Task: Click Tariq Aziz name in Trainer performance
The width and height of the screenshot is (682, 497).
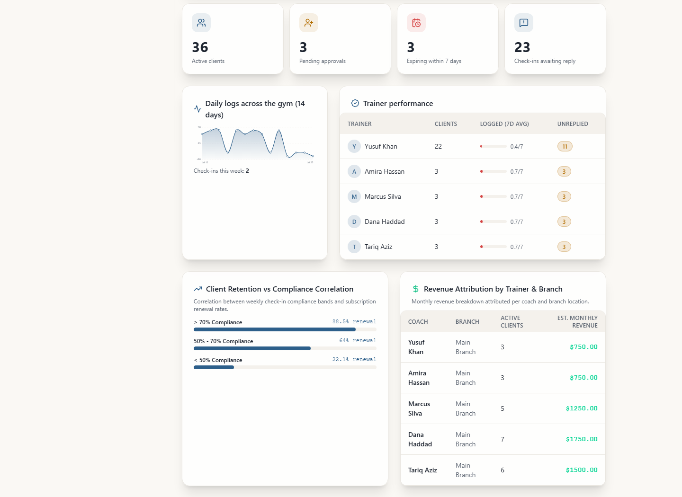Action: [378, 247]
